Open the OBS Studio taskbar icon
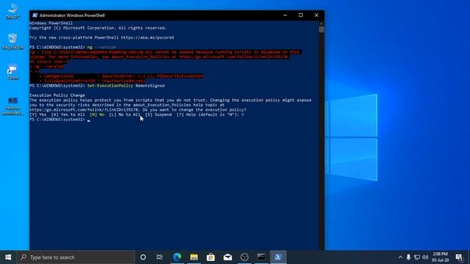470x264 pixels. pos(245,257)
